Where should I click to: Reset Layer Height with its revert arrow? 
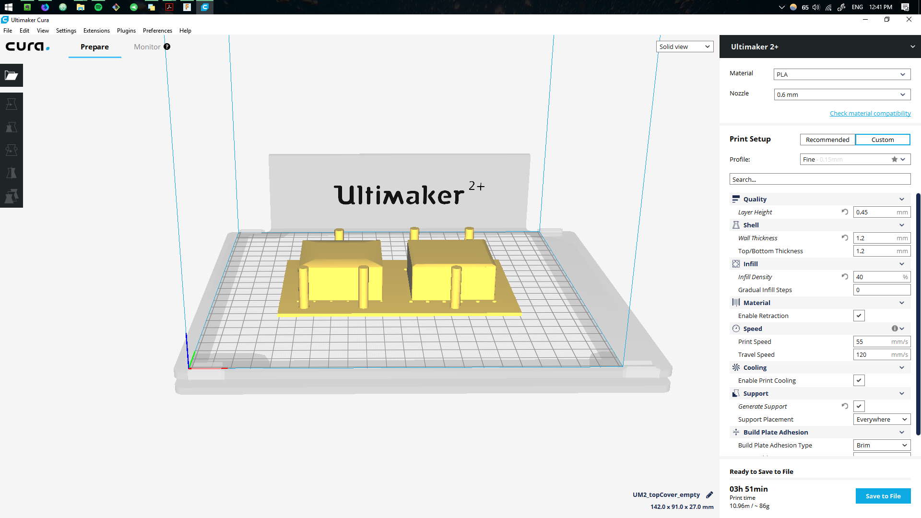[x=845, y=212]
